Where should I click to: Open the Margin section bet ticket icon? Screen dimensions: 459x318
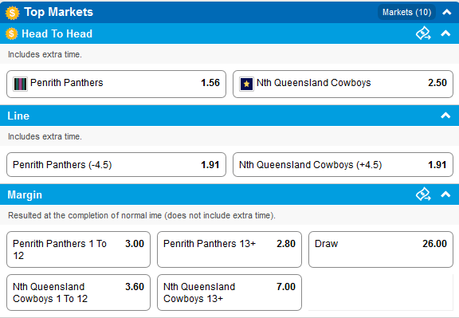[x=423, y=194]
